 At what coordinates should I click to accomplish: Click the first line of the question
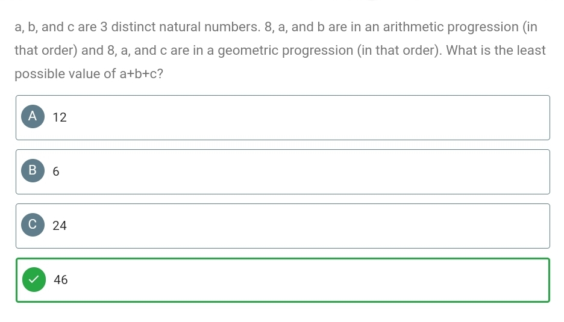tap(276, 27)
